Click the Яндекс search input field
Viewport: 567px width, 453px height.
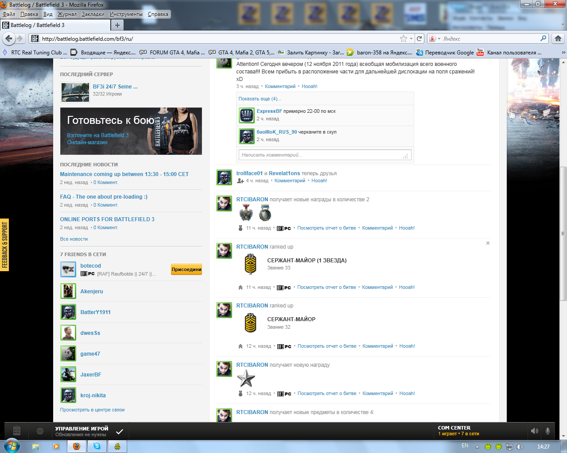point(491,39)
